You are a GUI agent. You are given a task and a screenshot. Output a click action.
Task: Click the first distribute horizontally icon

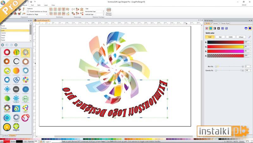51,9
